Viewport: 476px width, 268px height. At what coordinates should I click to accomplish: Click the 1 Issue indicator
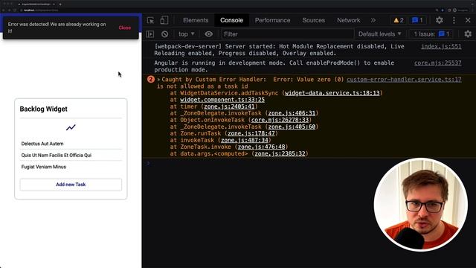(x=431, y=34)
